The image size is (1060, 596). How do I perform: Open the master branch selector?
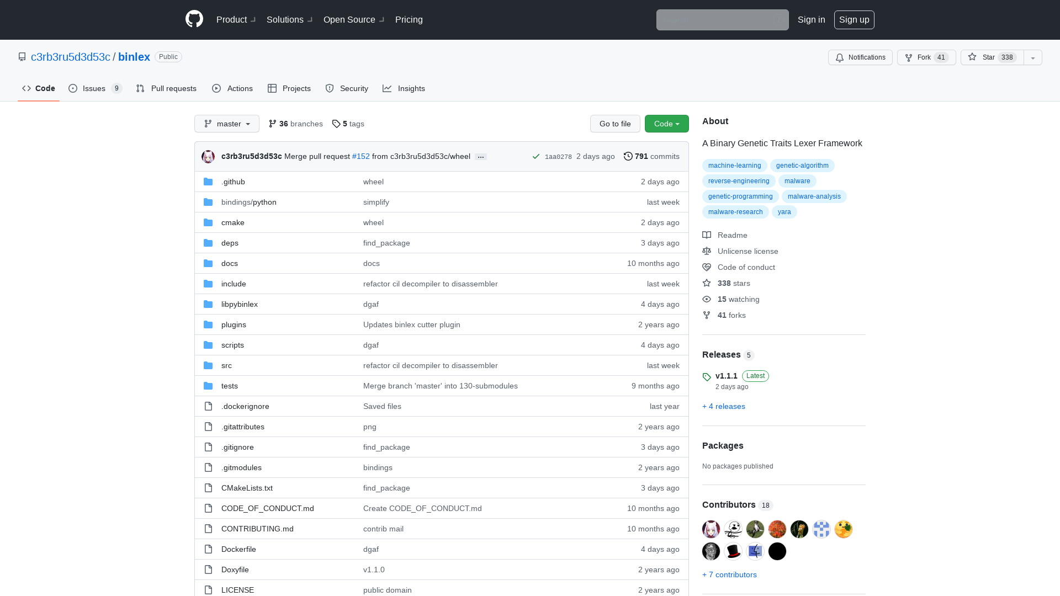227,124
